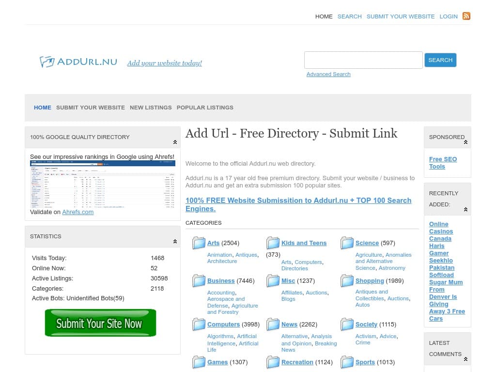
Task: Collapse the 100% Google Quality Directory panel
Action: coord(175,142)
